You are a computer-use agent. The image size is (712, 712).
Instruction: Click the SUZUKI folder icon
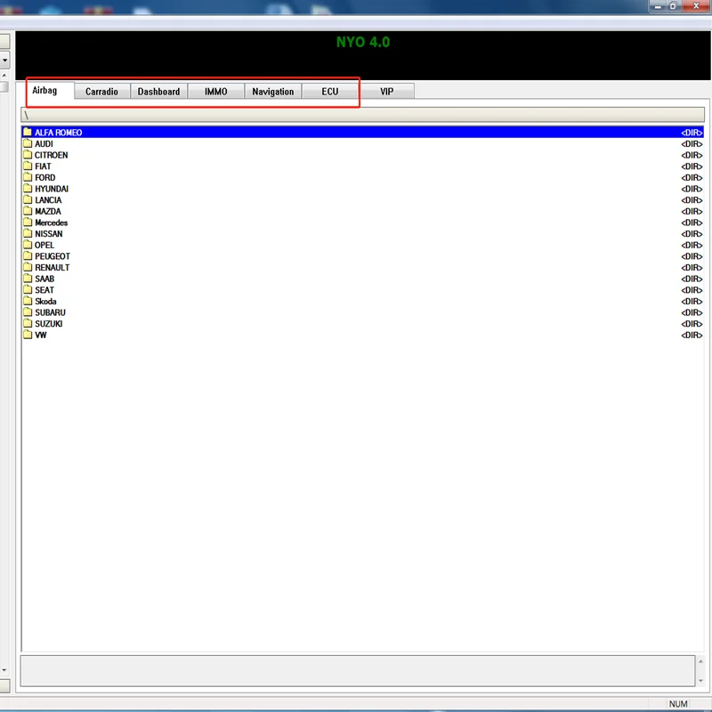point(28,323)
